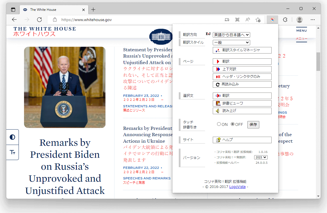Open the 翻訳スタイルマネージャ button
This screenshot has width=327, height=213.
(242, 50)
